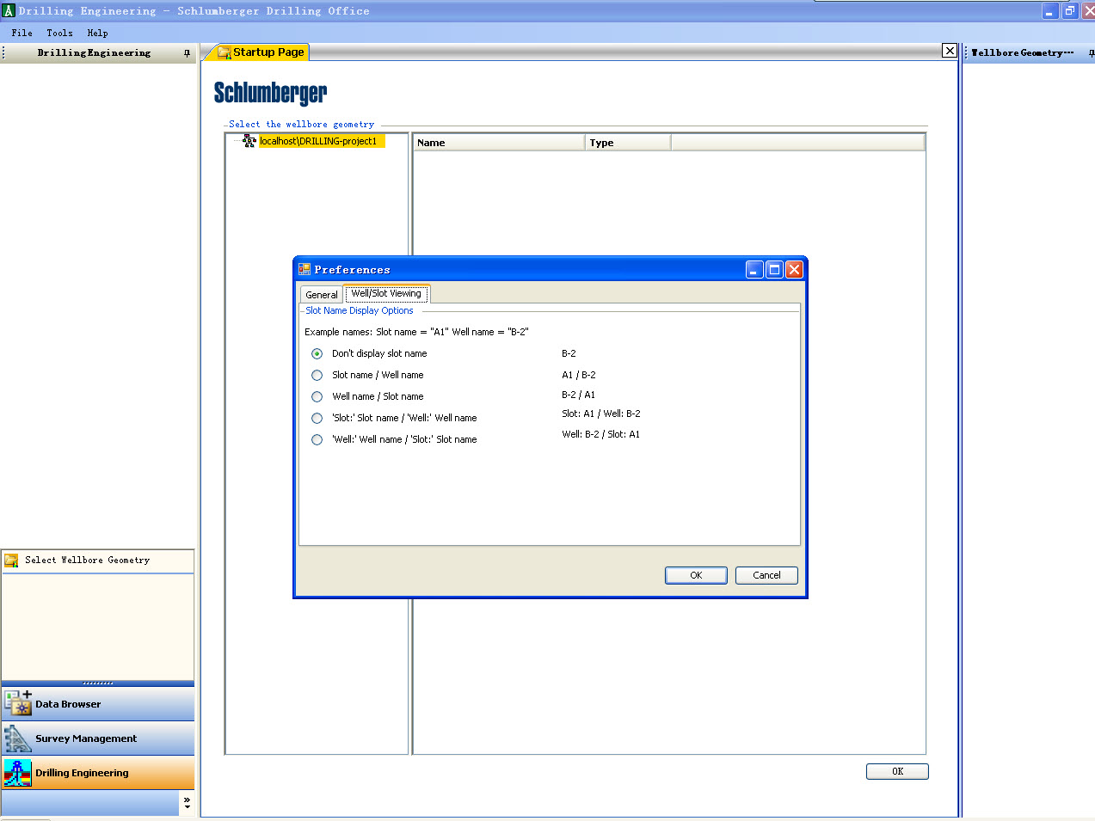
Task: Click the Startup Page tab icon
Action: pyautogui.click(x=225, y=52)
